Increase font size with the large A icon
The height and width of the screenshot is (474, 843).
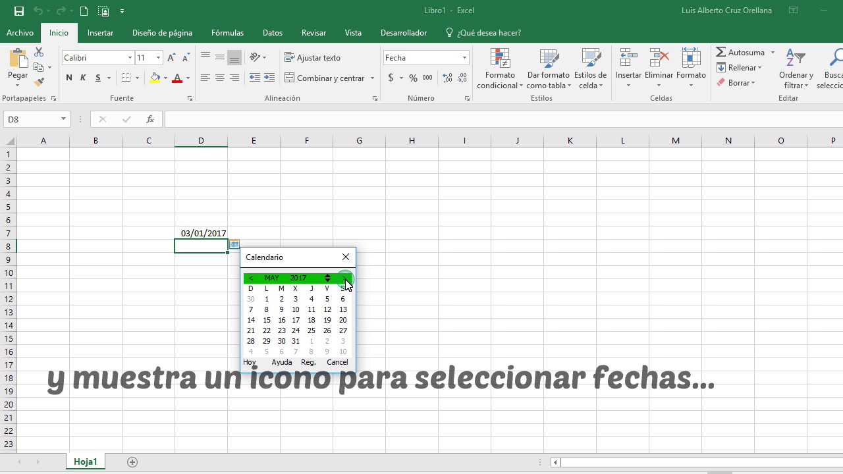click(171, 58)
